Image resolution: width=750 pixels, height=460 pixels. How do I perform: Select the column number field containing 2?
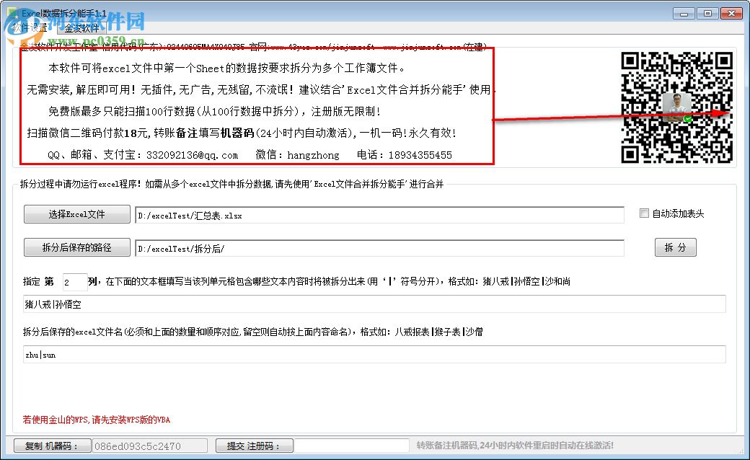(75, 281)
